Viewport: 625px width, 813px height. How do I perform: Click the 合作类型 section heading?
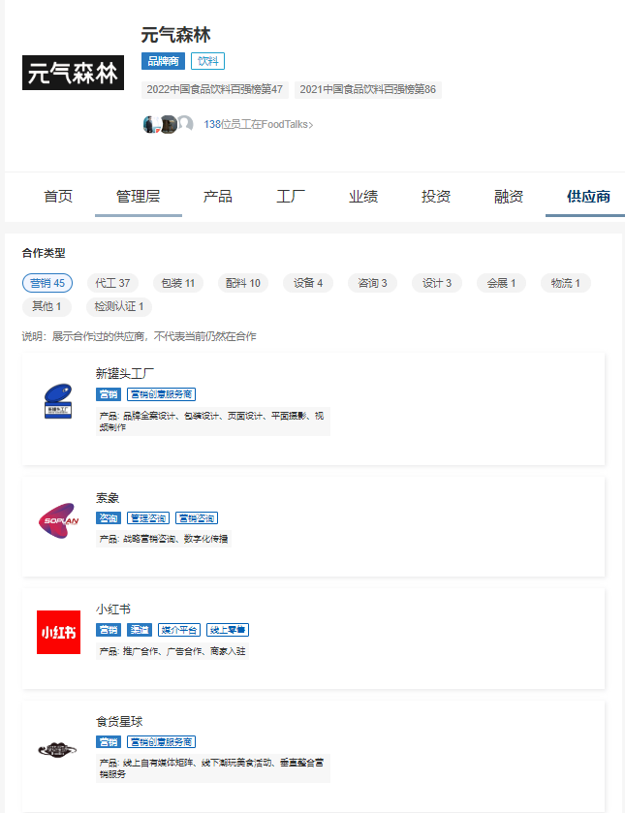(44, 253)
